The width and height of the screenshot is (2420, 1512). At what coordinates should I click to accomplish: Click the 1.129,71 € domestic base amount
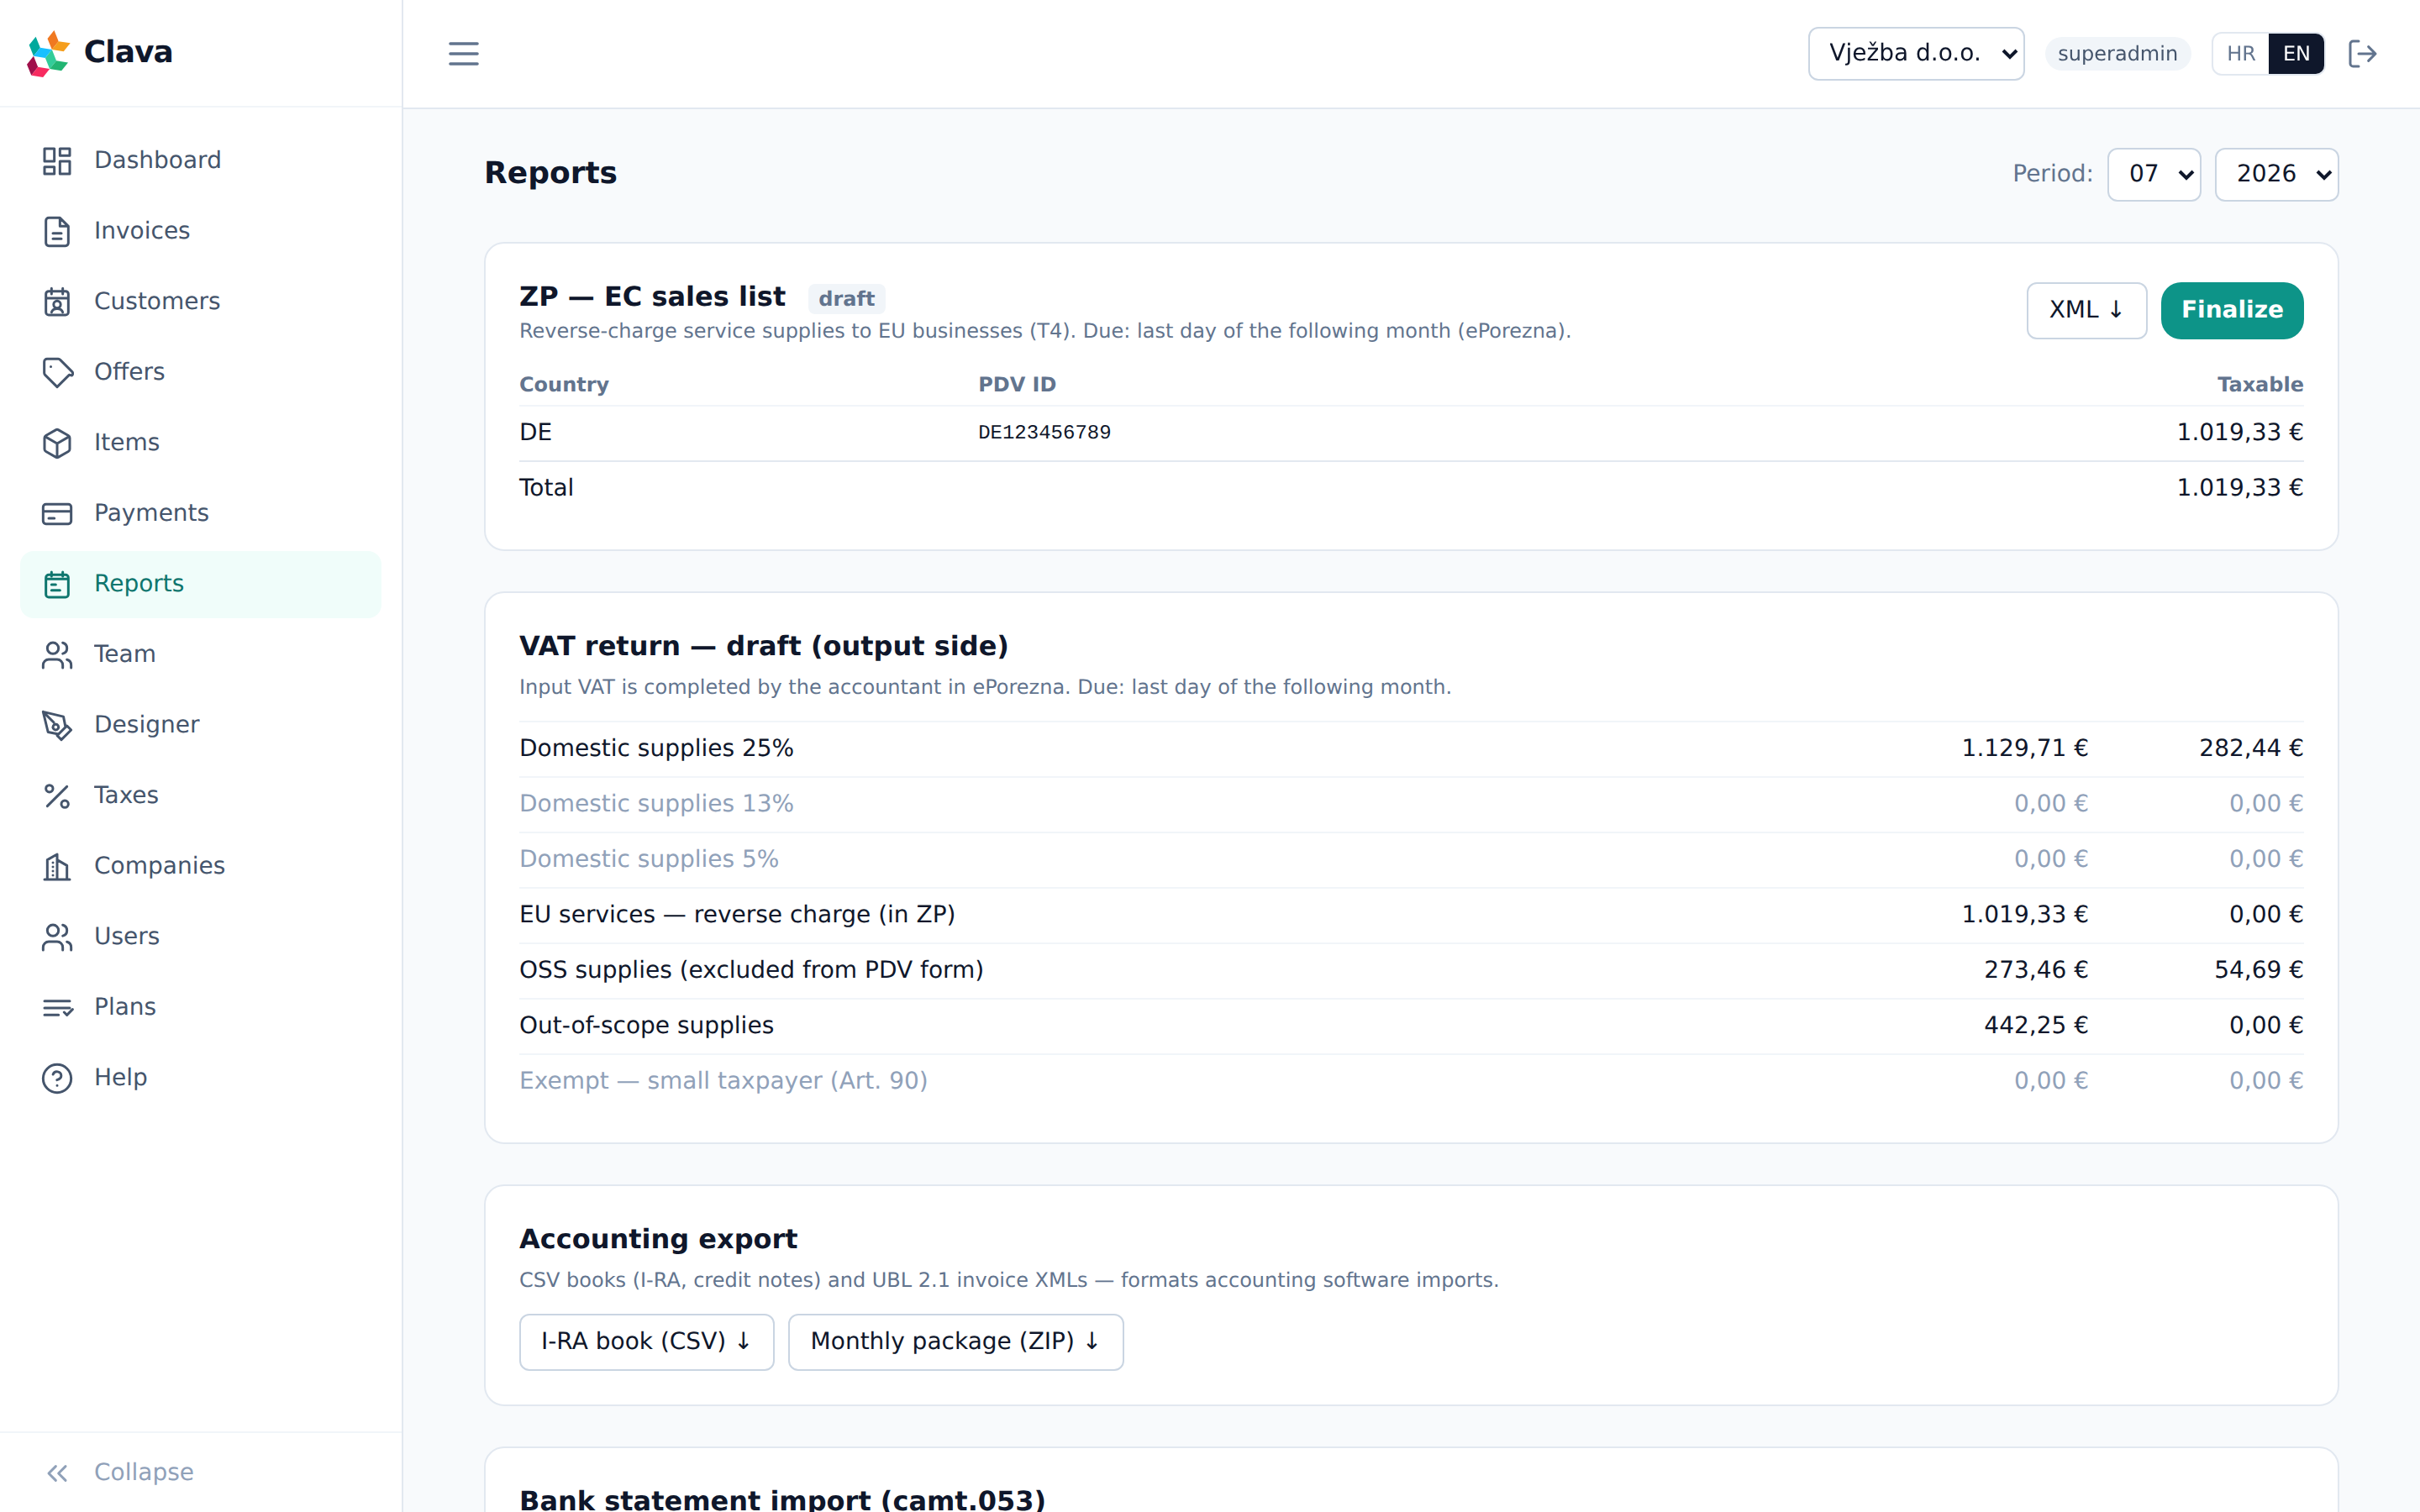2025,749
